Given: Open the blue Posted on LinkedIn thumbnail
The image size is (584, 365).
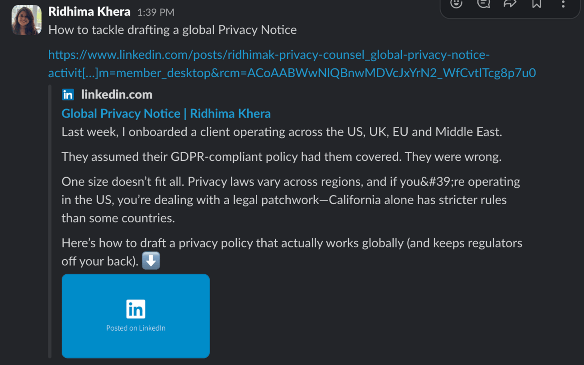Looking at the screenshot, I should (x=136, y=316).
